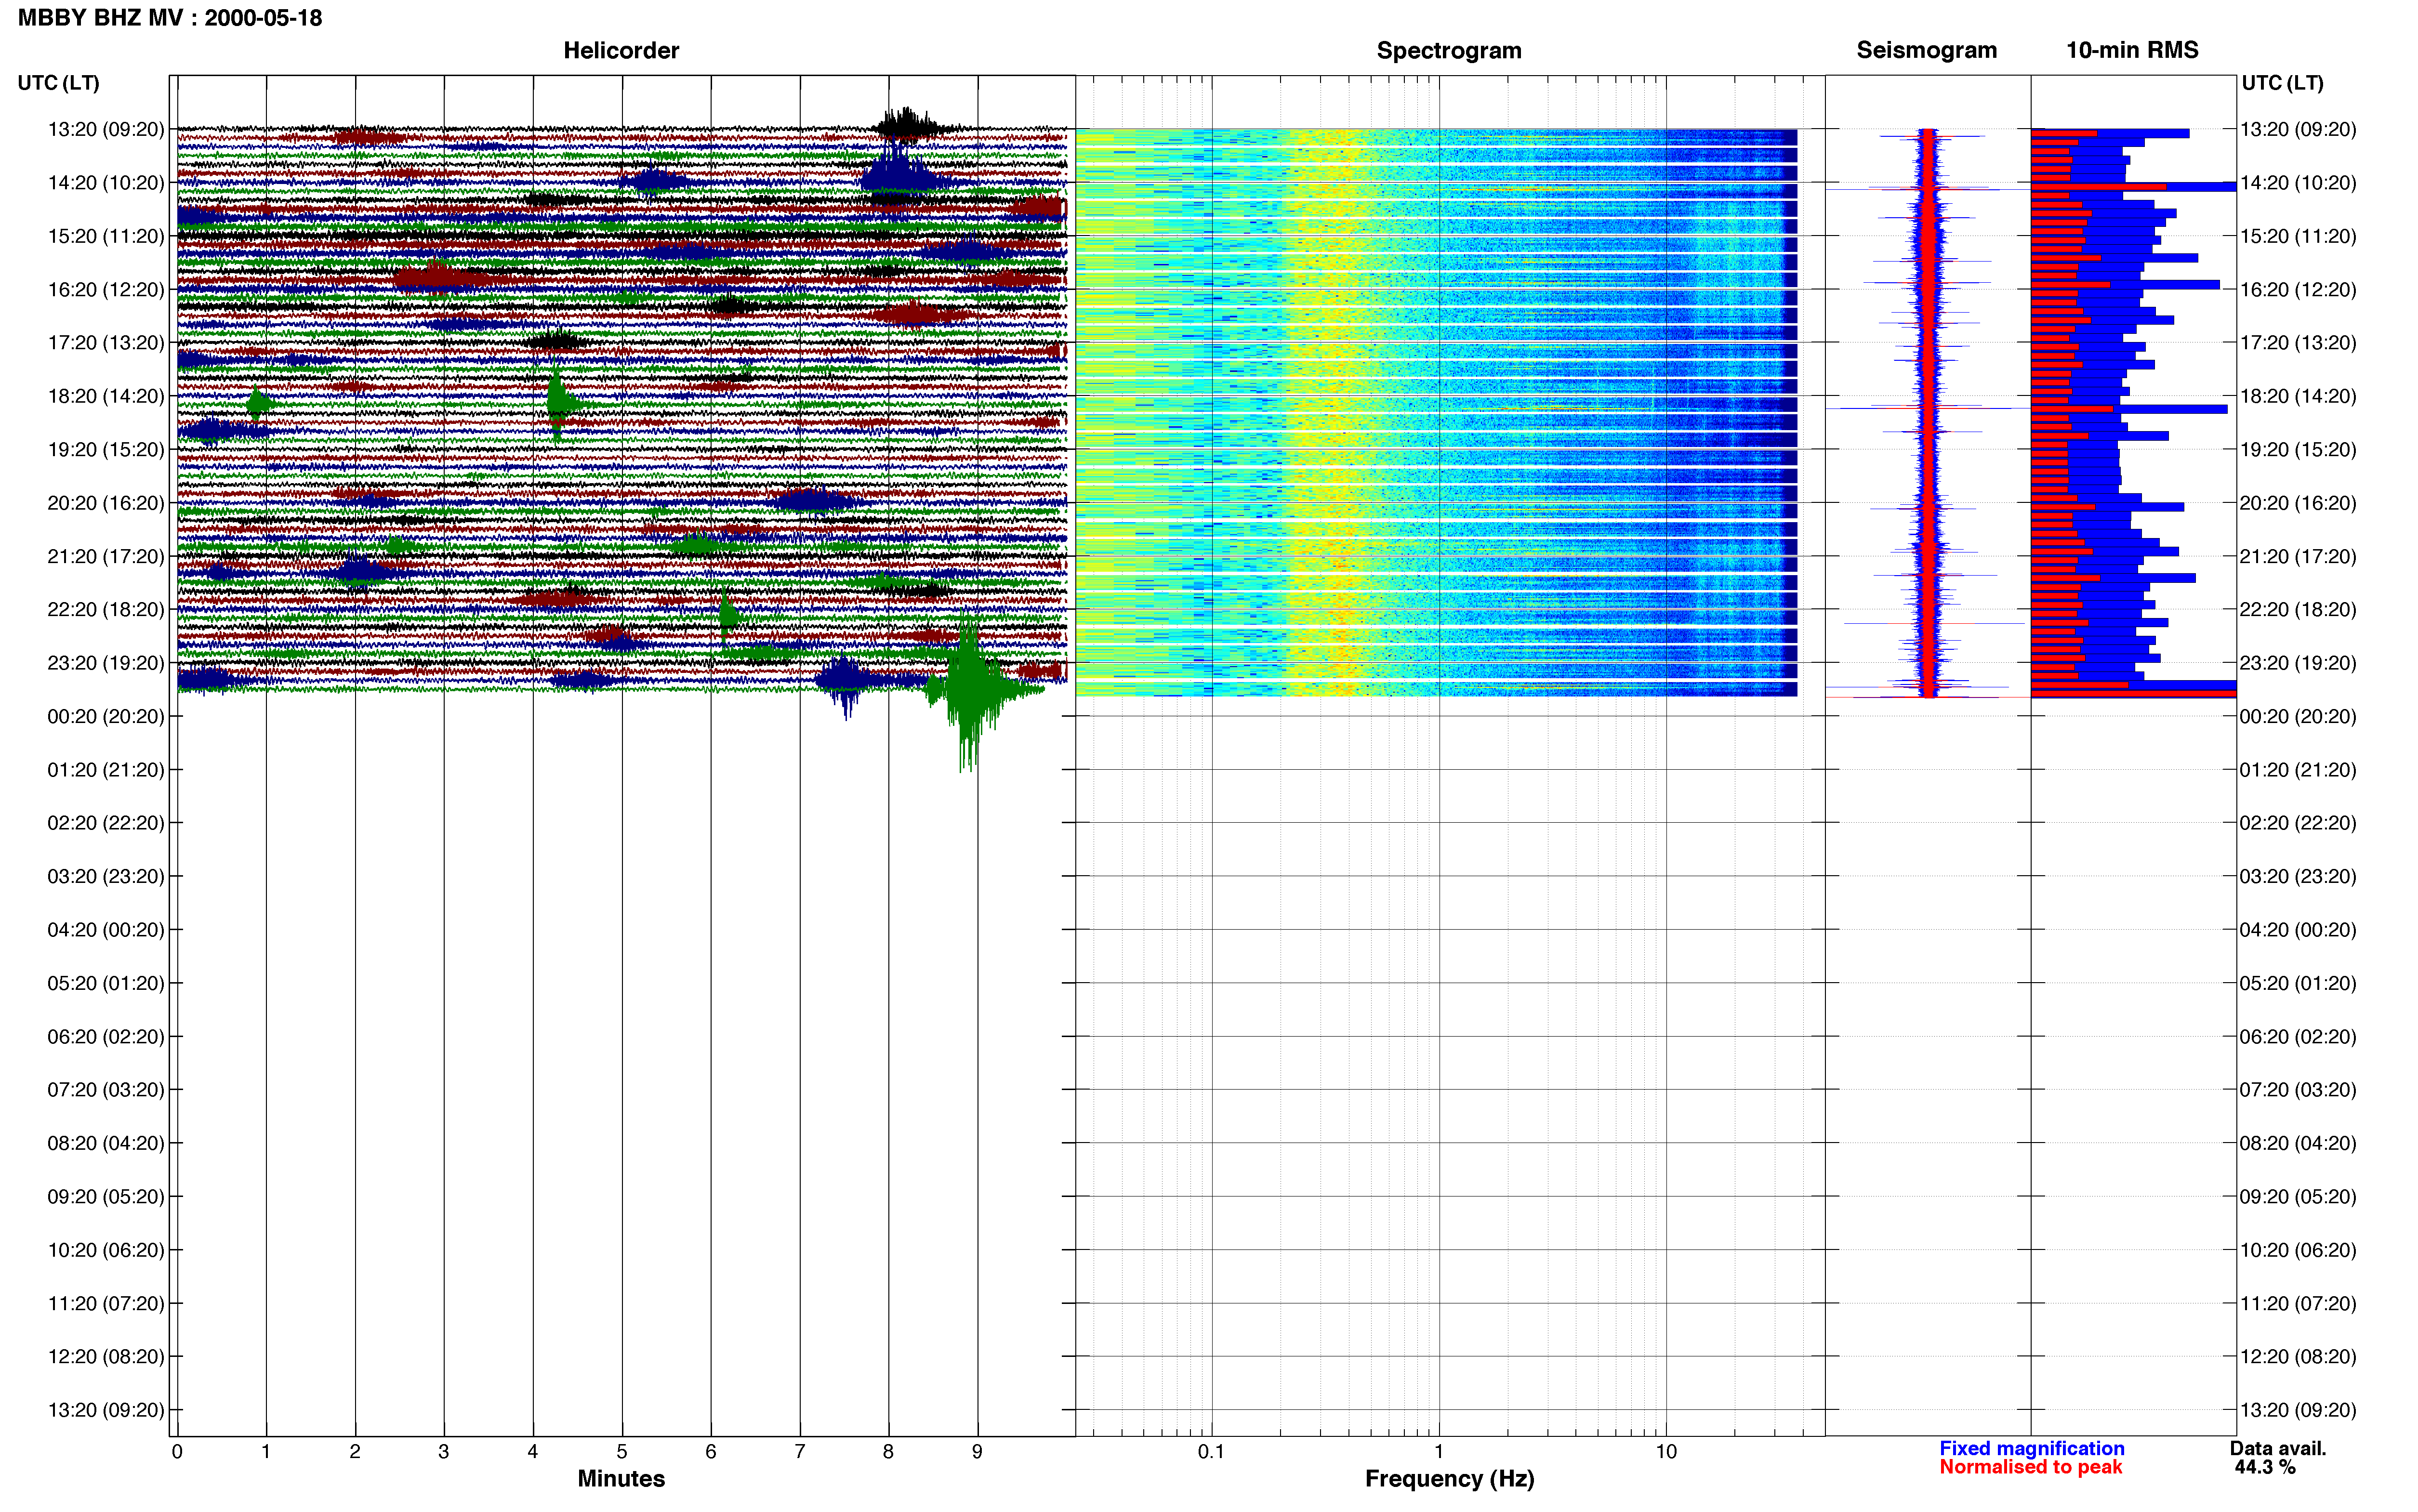Click helicorder axis tick 23:20 (19:20)
This screenshot has width=2418, height=1512.
[x=106, y=663]
